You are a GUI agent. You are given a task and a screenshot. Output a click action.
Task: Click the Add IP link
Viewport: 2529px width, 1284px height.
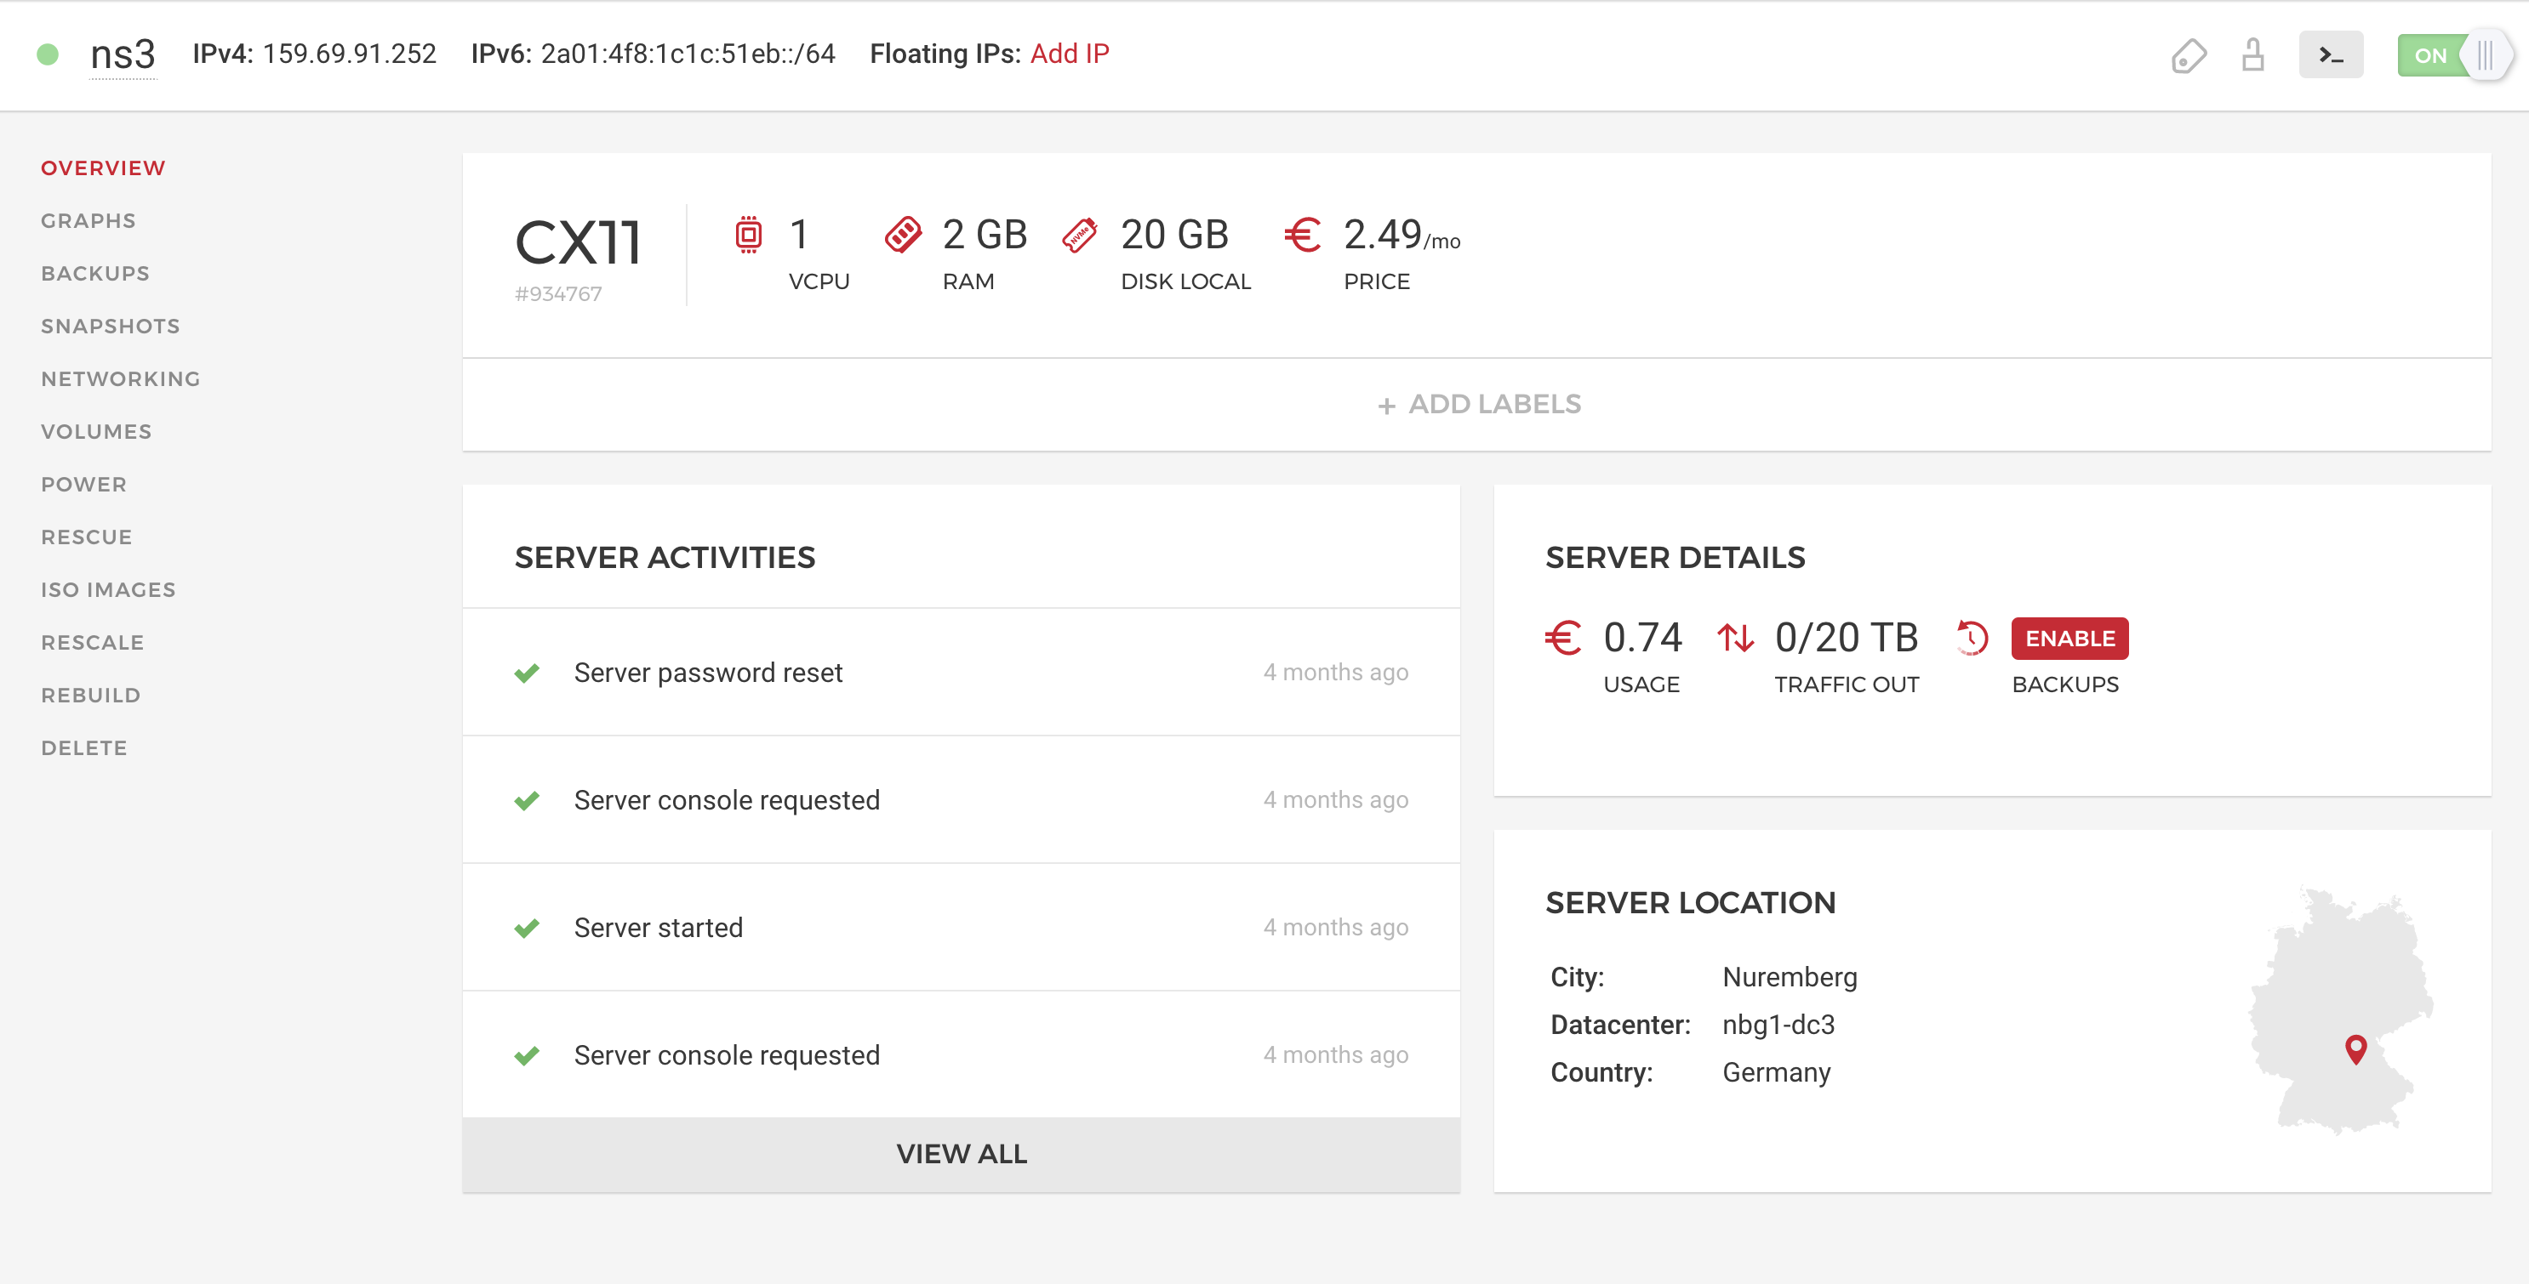click(x=1069, y=54)
